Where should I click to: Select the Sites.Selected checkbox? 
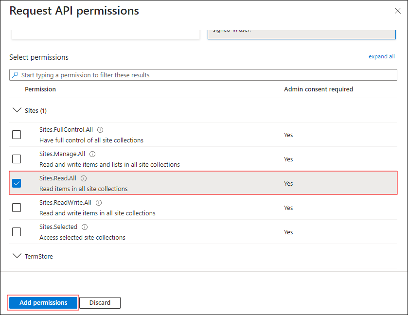click(x=17, y=232)
